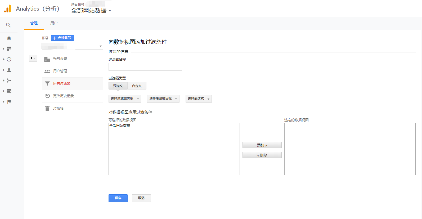Click the « 删除 button
Viewport: 422px width, 219px height.
(x=262, y=155)
